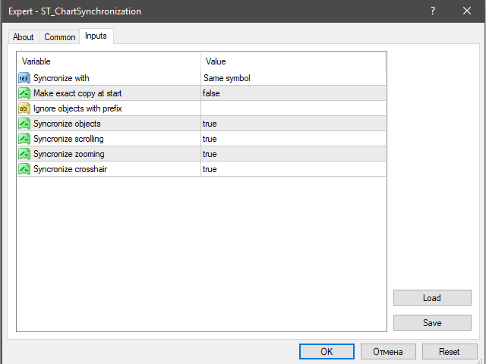
Task: Open the Same symbol value dropdown
Action: point(292,78)
